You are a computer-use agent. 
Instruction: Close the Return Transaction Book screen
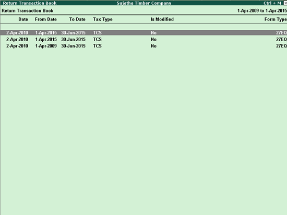(x=285, y=3)
